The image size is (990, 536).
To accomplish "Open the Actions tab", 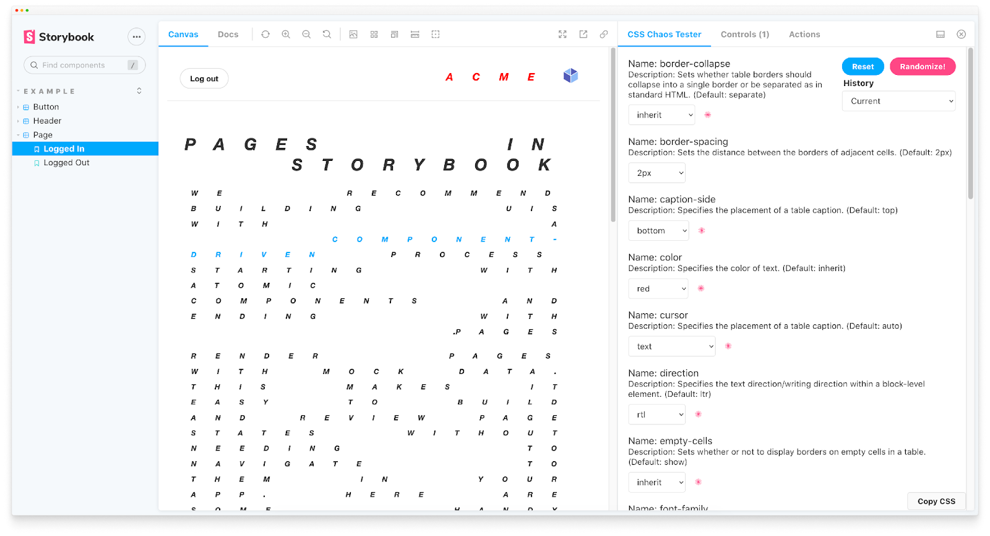I will tap(804, 35).
